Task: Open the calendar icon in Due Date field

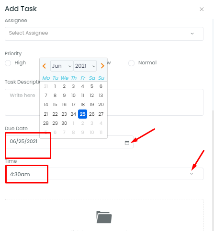Action: pos(127,143)
